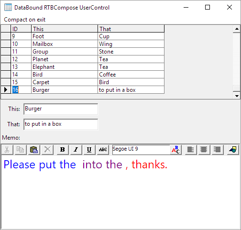Click the grid scroll up arrow
The width and height of the screenshot is (241, 230).
pos(237,29)
